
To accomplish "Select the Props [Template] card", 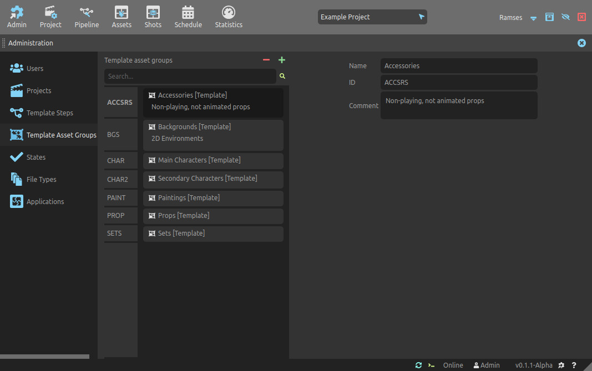I will pos(213,216).
